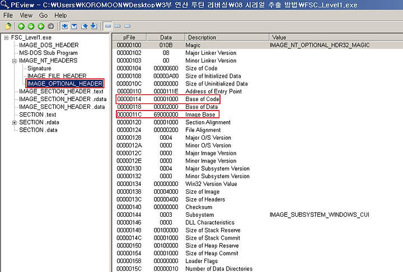Viewport: 403px width, 272px height.
Task: Select the first address-mode icon after the Forward arrow
Action: (x=64, y=26)
